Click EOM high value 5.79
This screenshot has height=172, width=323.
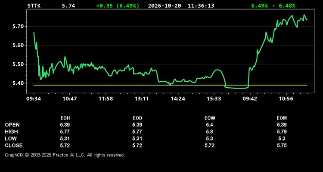click(282, 132)
